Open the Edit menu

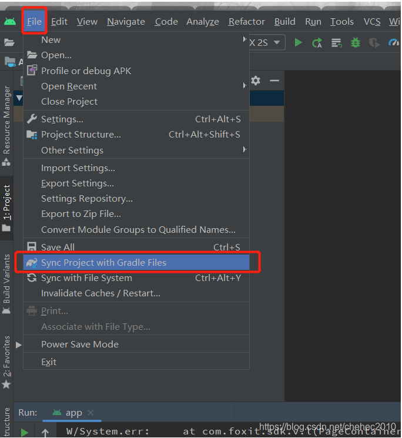click(59, 22)
